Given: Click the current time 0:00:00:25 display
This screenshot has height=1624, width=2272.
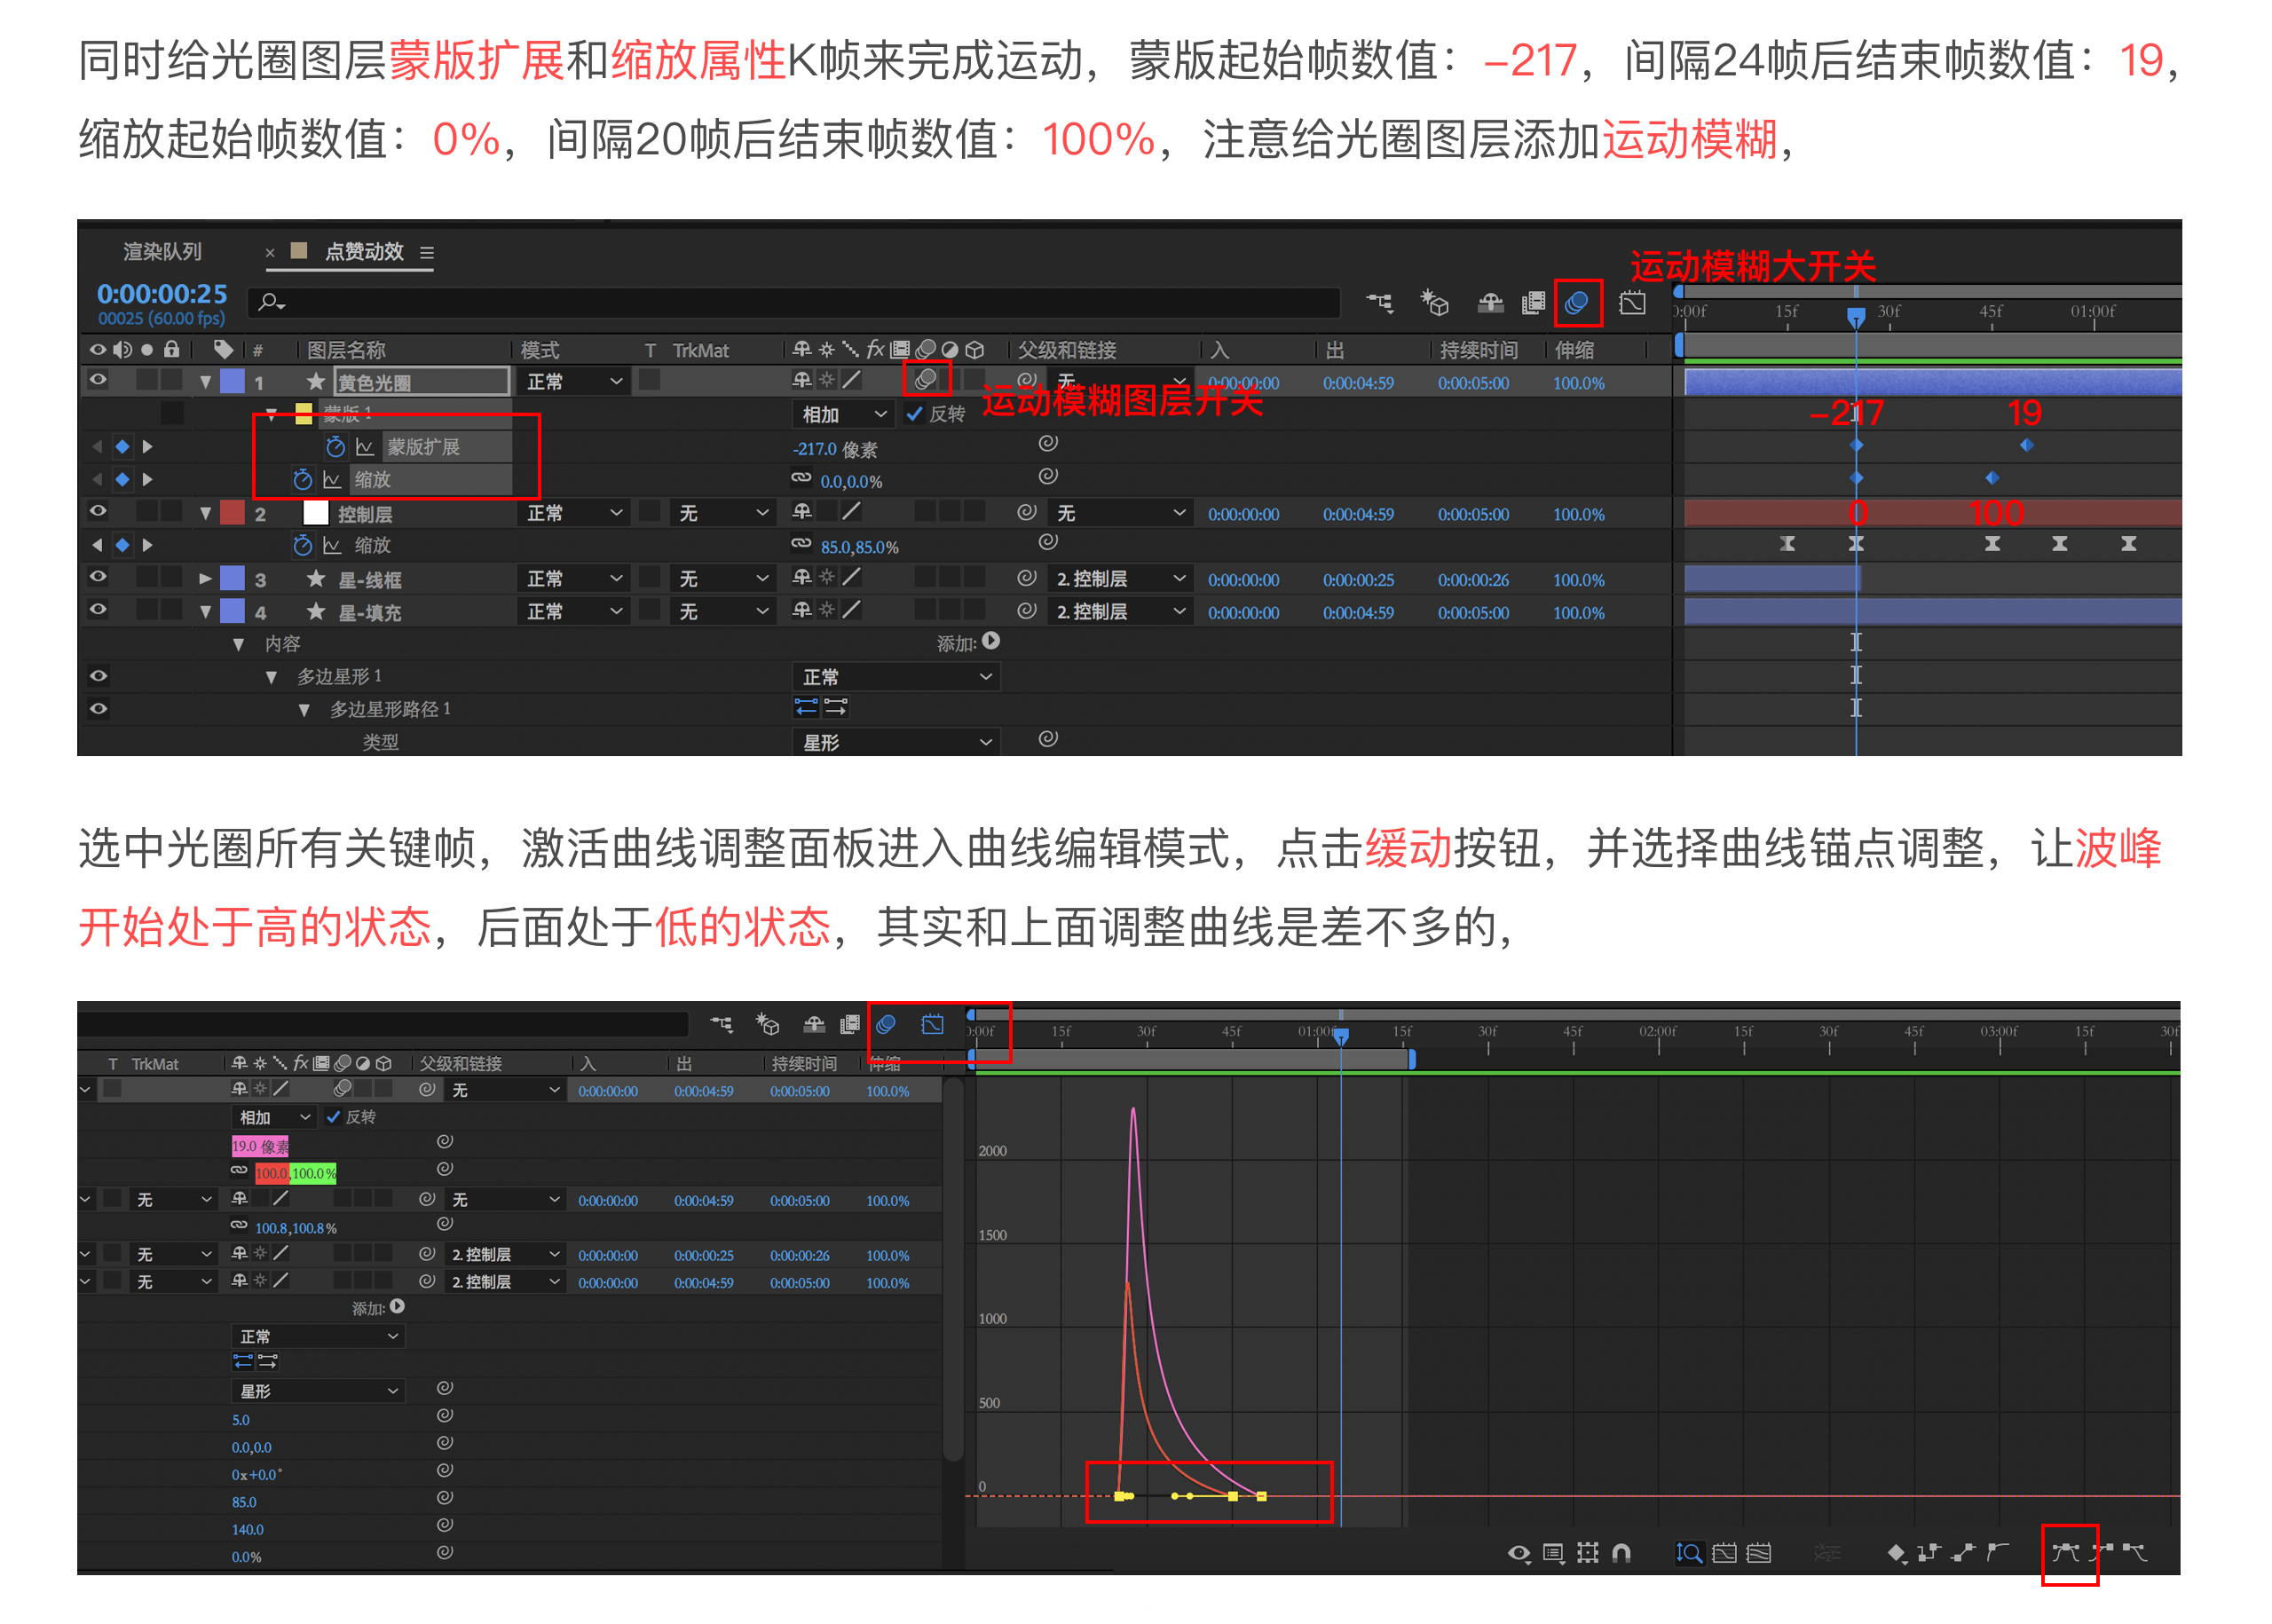Looking at the screenshot, I should pyautogui.click(x=162, y=294).
